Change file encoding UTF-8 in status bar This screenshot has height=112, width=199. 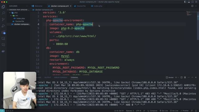pyautogui.click(x=138, y=111)
